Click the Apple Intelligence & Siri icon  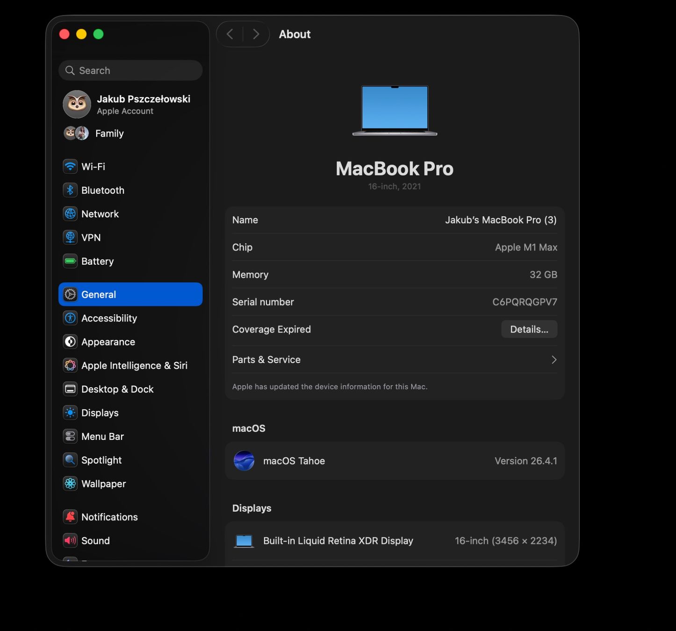click(x=70, y=366)
